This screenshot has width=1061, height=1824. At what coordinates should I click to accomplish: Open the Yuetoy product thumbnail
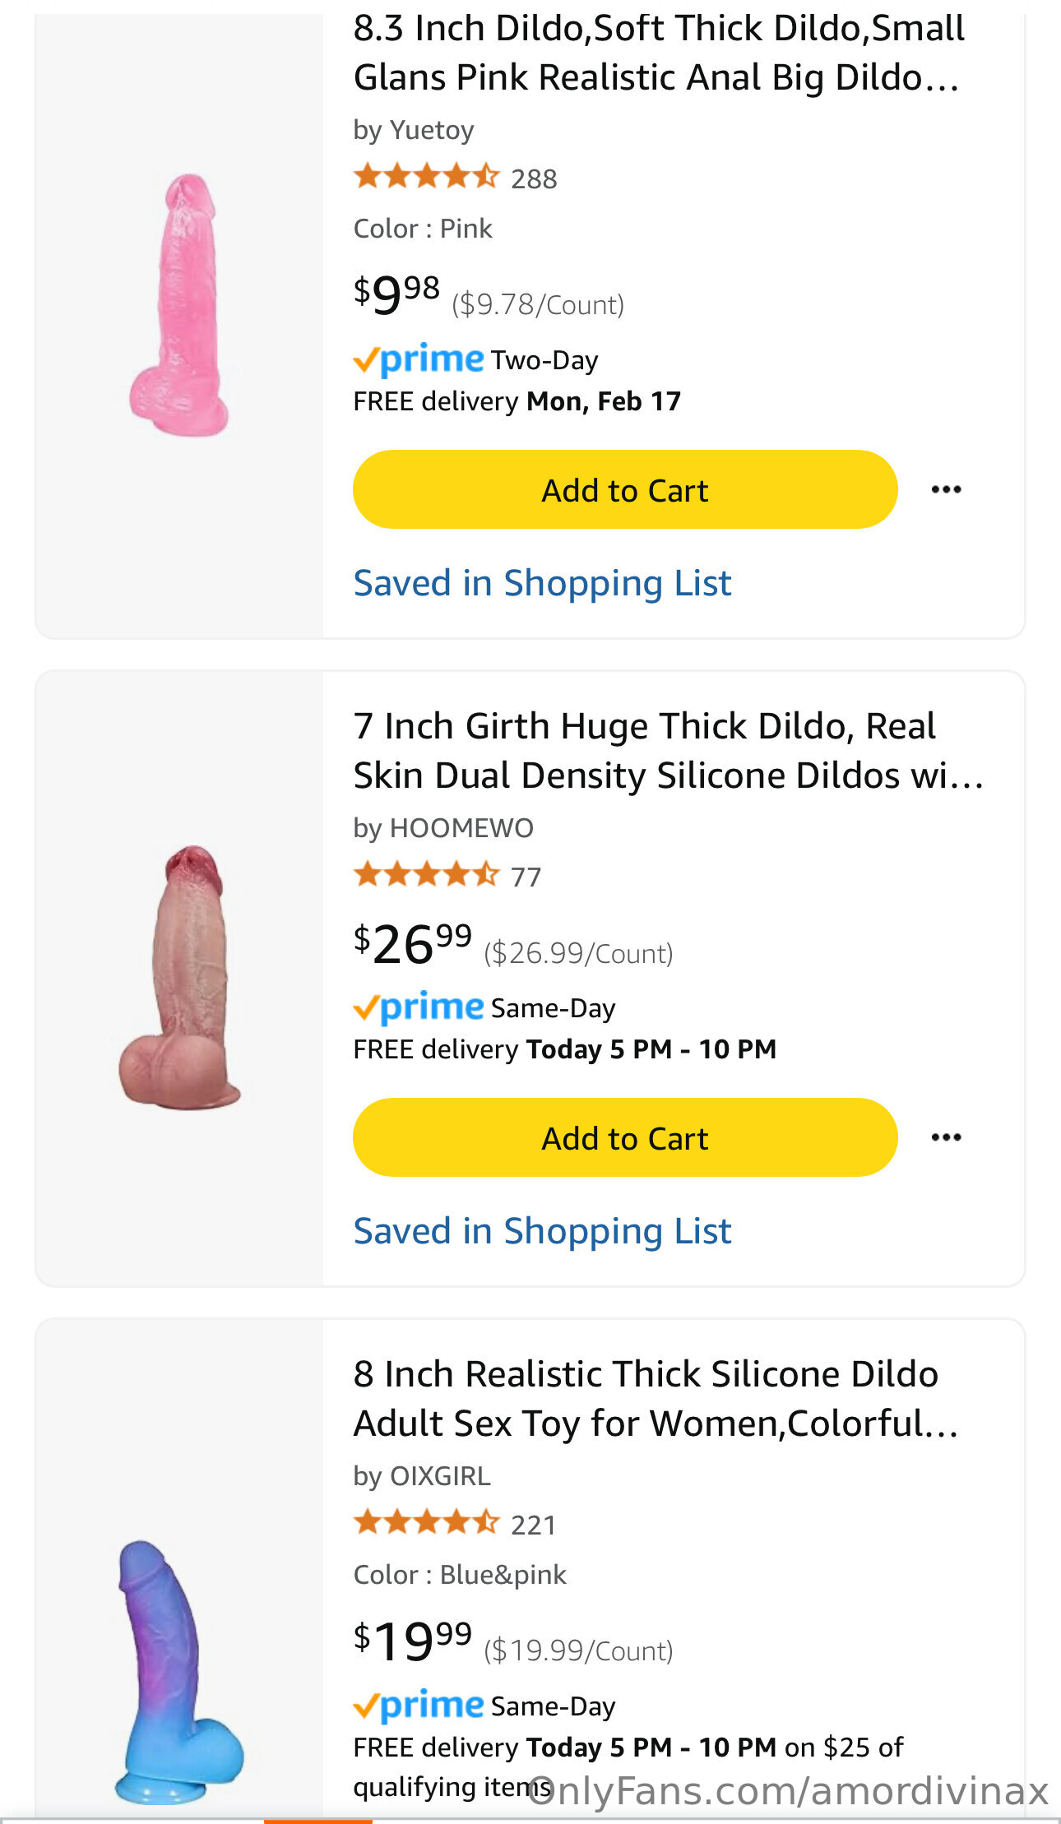pyautogui.click(x=179, y=304)
